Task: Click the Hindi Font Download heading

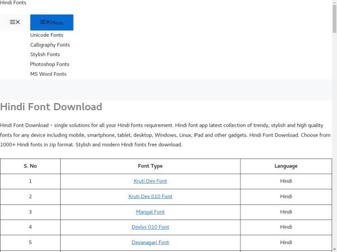Action: [51, 107]
